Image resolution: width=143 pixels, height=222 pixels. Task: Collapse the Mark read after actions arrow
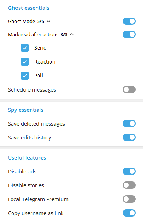click(72, 34)
